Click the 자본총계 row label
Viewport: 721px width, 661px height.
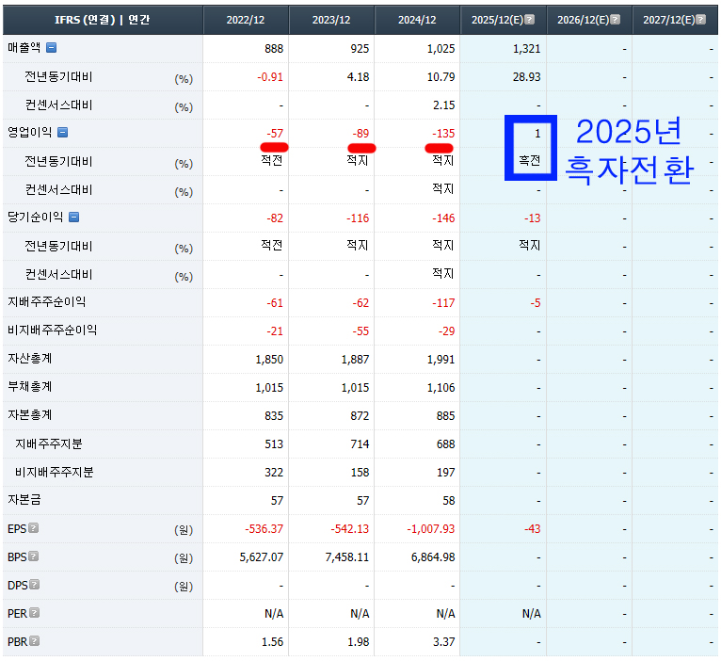click(x=30, y=415)
